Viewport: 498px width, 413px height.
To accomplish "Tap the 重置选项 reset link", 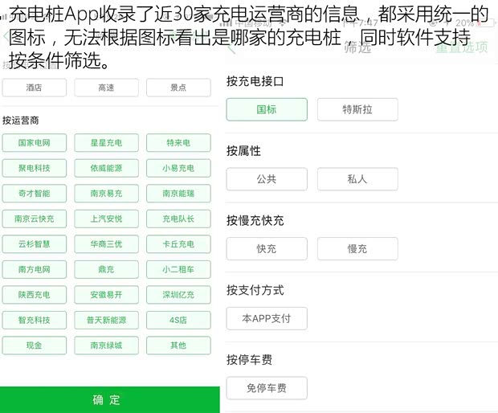I will (462, 47).
